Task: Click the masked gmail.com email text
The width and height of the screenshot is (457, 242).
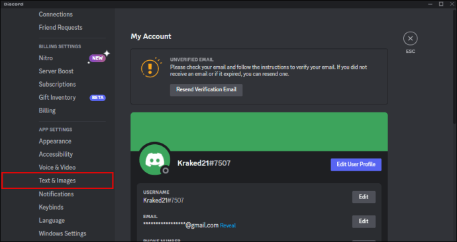Action: click(x=181, y=225)
